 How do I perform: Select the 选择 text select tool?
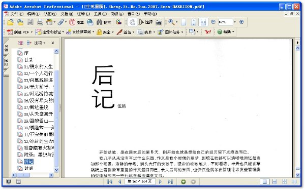pyautogui.click(x=145, y=22)
